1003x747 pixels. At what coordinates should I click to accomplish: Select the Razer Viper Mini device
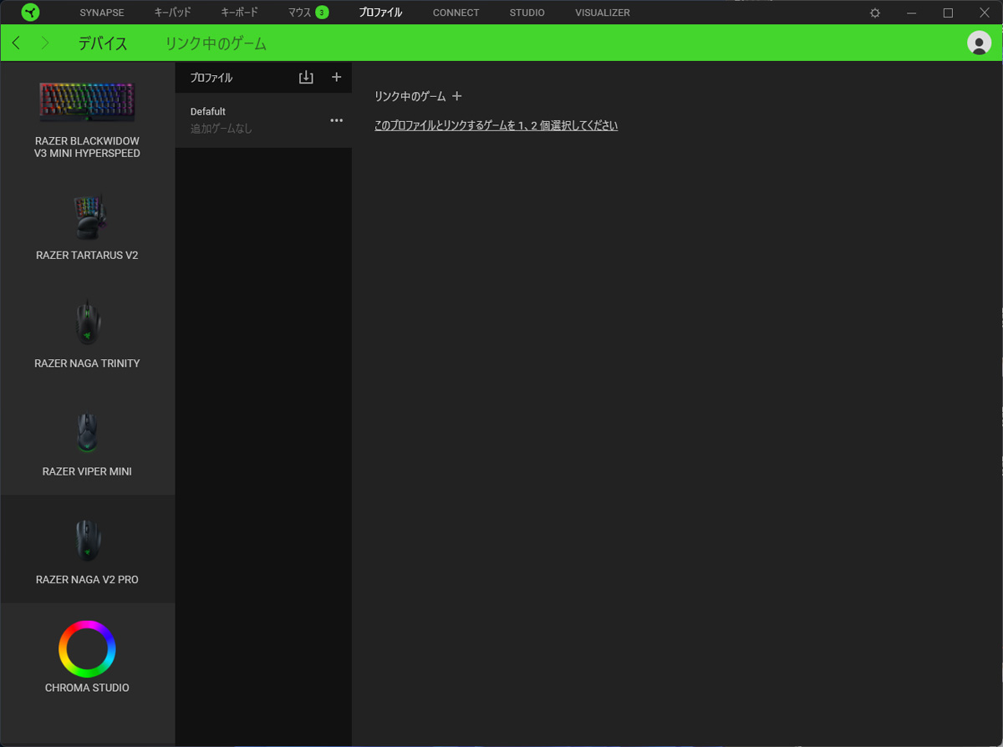pyautogui.click(x=87, y=441)
